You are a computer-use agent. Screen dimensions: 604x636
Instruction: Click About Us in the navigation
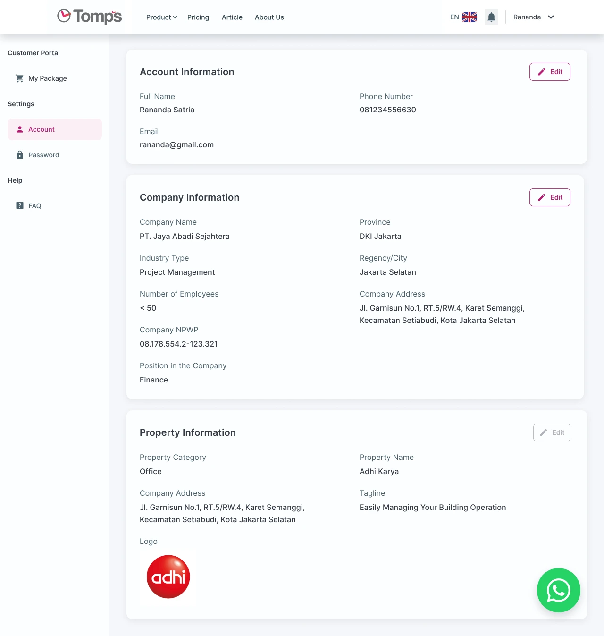point(269,17)
